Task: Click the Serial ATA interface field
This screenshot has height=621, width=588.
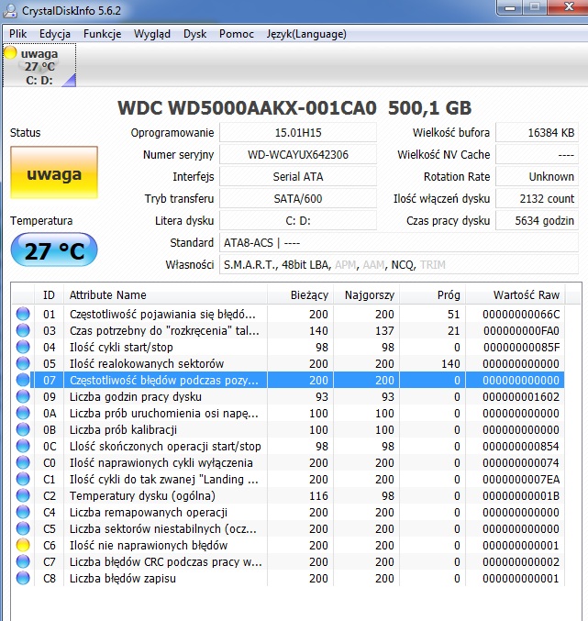Action: (x=298, y=177)
